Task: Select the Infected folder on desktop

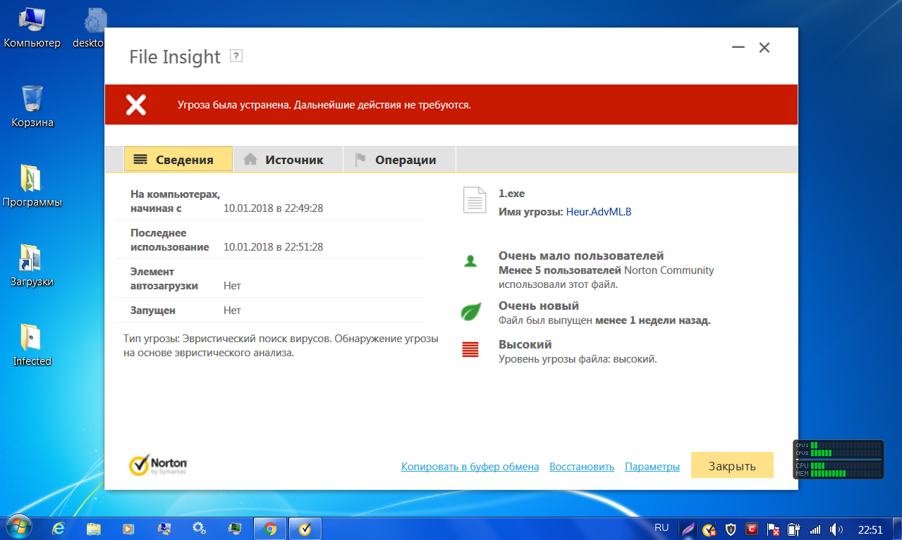Action: (x=32, y=346)
